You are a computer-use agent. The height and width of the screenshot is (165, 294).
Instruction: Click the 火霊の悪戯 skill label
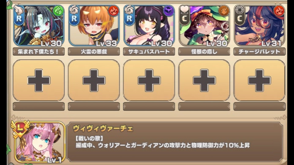(94, 52)
